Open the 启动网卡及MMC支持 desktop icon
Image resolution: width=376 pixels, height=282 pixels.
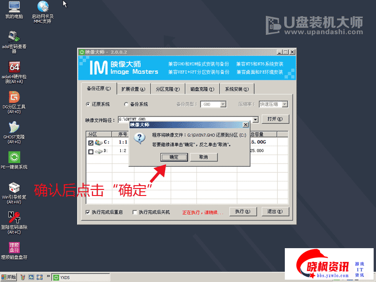(x=43, y=8)
